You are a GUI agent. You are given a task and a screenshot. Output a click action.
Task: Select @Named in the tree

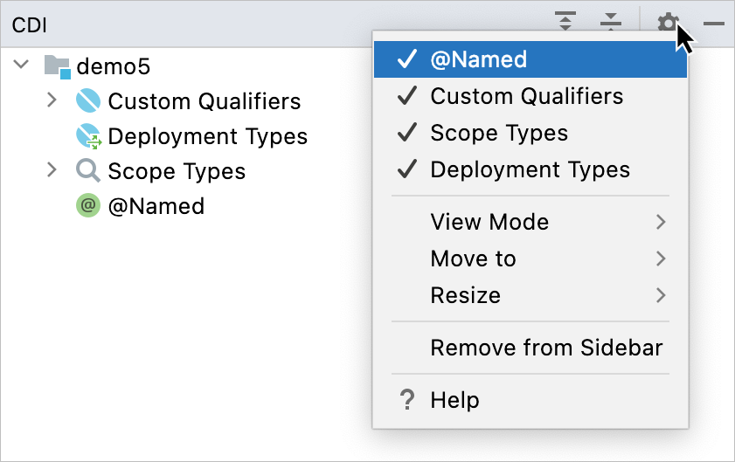tap(156, 206)
